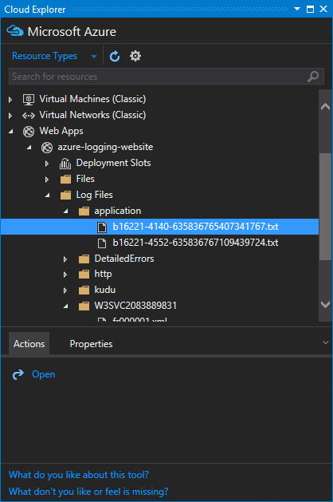Screen dimensions: 333x502
Task: Click the tree scrollbar up arrow
Action: pos(325,107)
